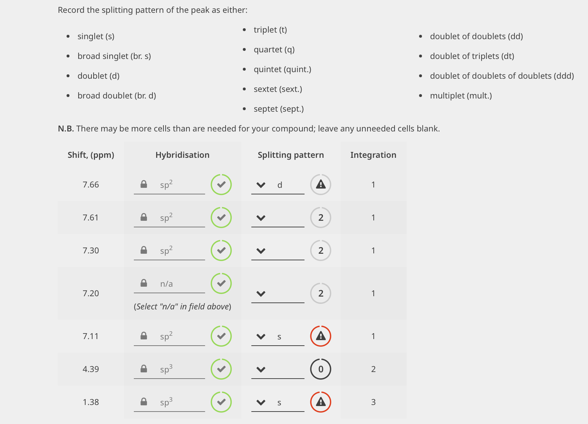Click the warning icon next to the d splitting pattern
The height and width of the screenshot is (424, 588).
click(320, 185)
